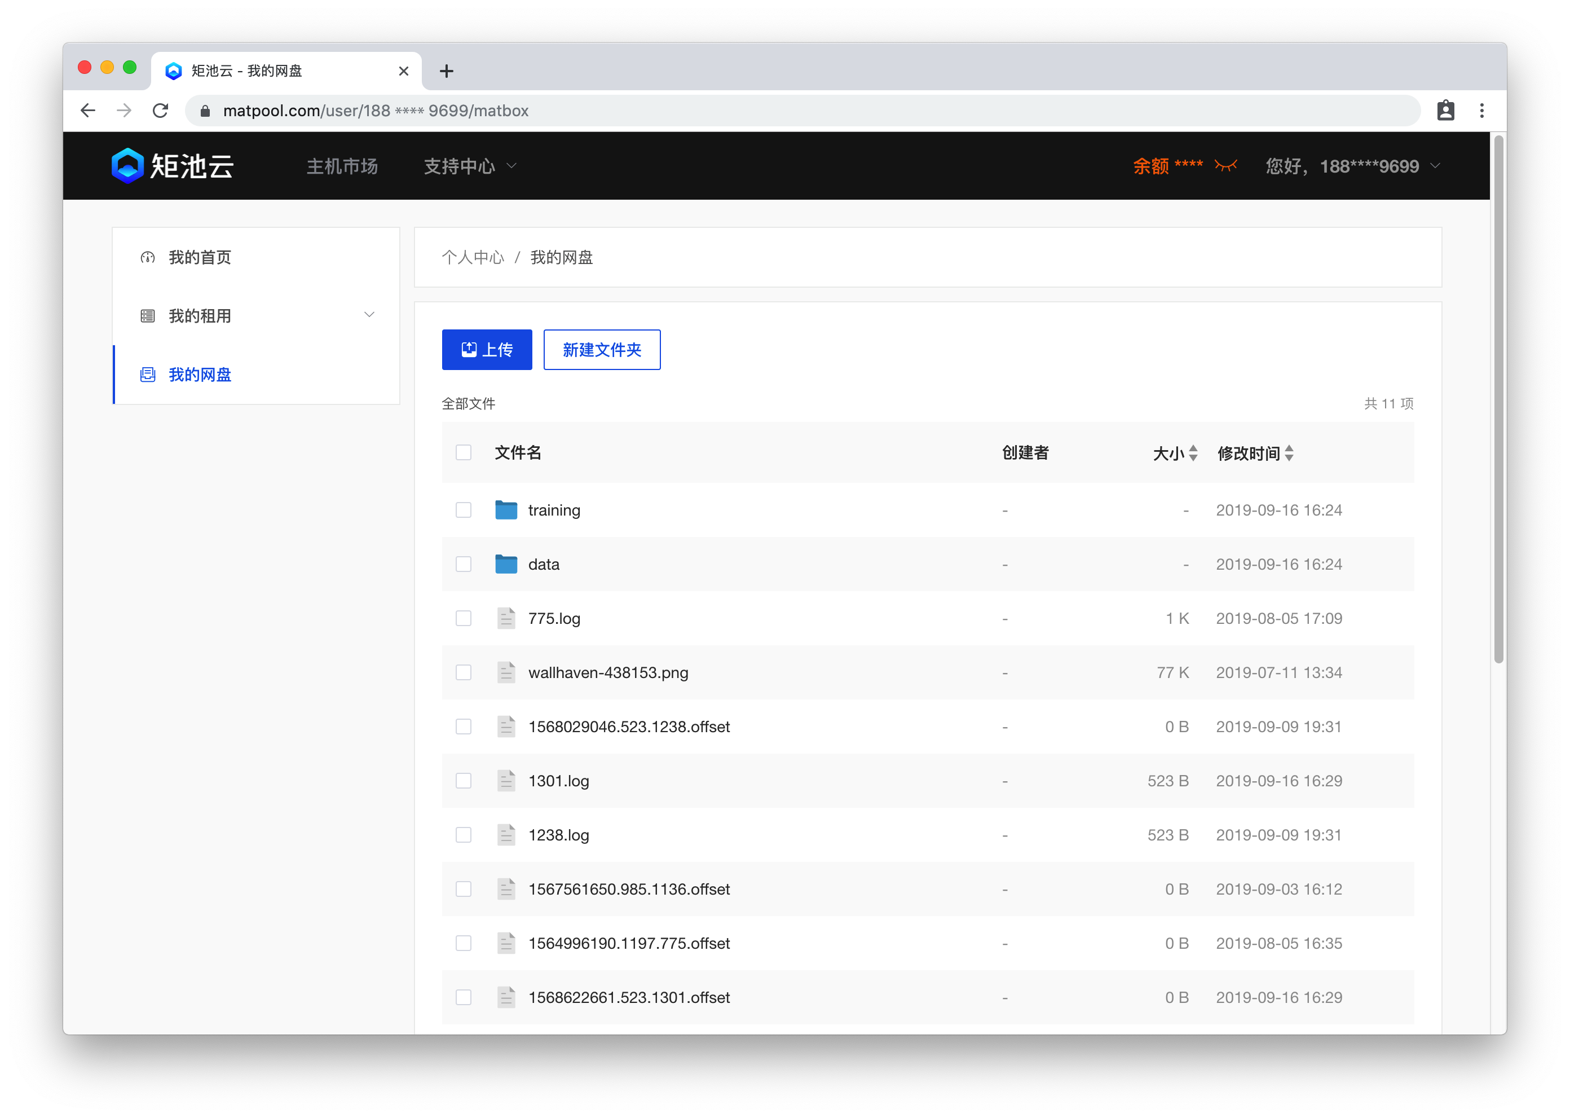Check the 775.log checkbox

coord(463,618)
